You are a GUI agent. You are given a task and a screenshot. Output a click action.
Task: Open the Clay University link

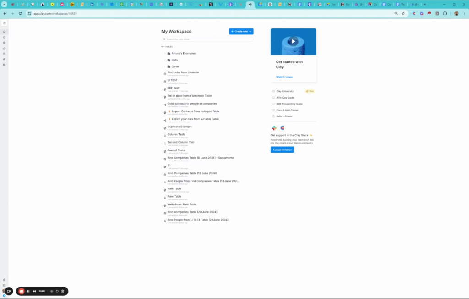click(285, 91)
